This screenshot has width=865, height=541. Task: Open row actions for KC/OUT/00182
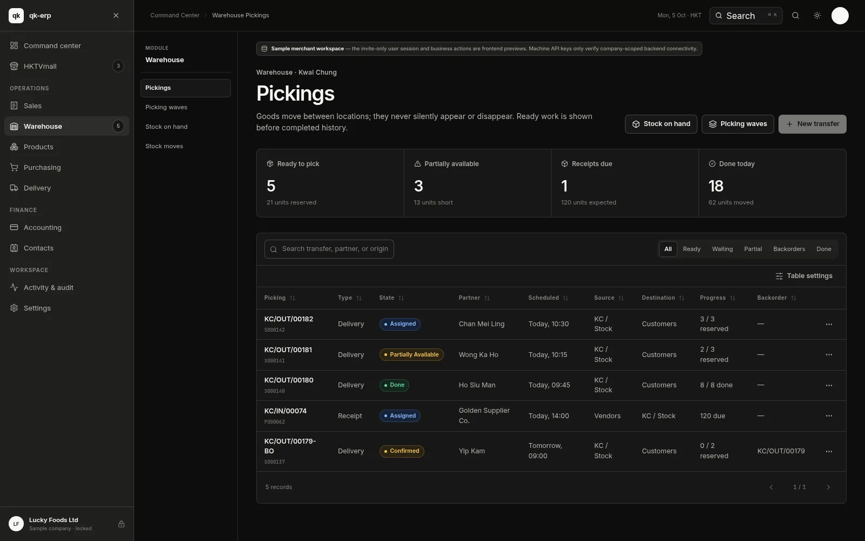(x=829, y=324)
